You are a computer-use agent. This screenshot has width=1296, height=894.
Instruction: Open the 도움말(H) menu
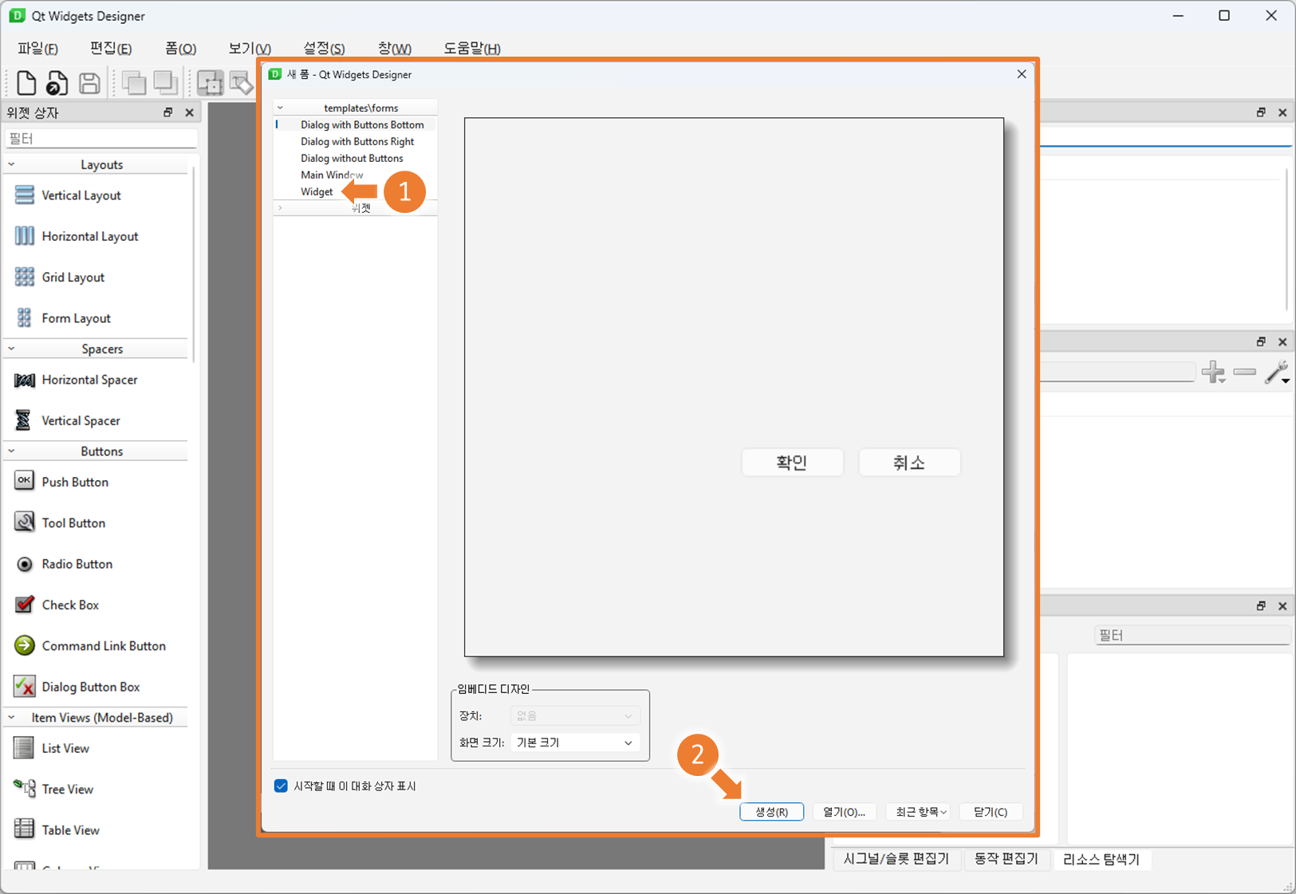pyautogui.click(x=472, y=49)
